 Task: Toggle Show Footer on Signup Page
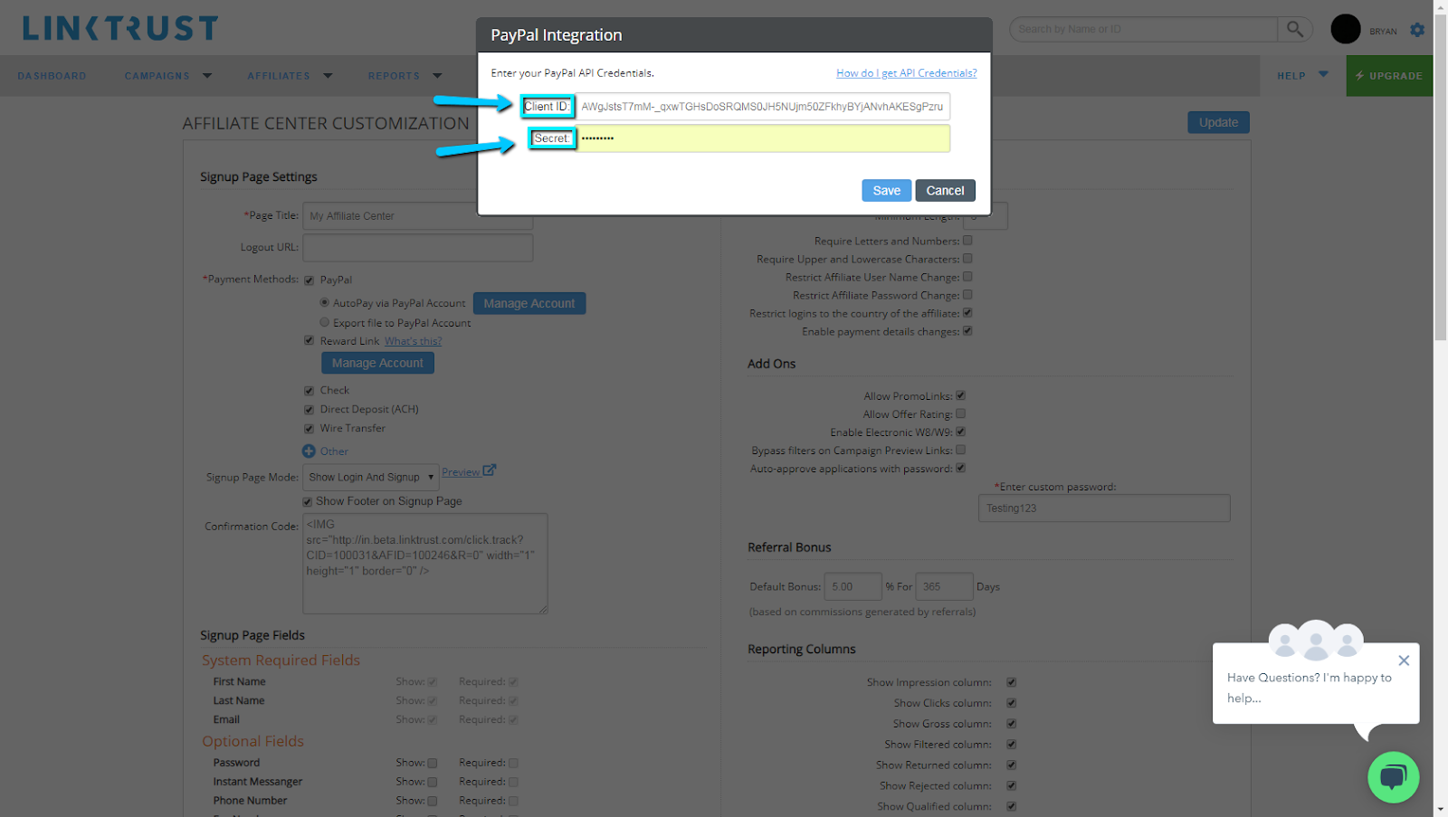[307, 501]
